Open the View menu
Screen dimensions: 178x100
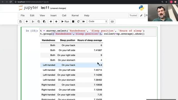[42, 16]
